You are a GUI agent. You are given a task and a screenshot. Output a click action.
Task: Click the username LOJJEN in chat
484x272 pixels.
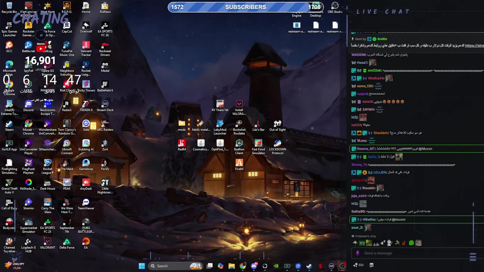pyautogui.click(x=380, y=172)
